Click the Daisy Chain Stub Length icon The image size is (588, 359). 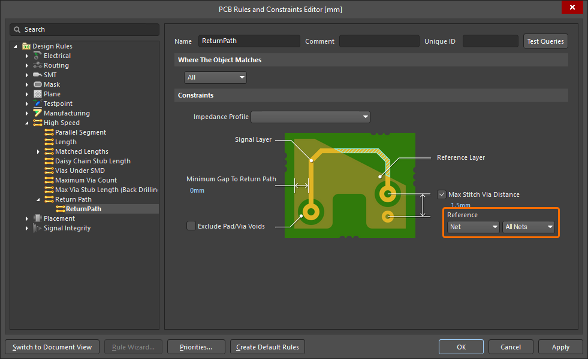(49, 161)
